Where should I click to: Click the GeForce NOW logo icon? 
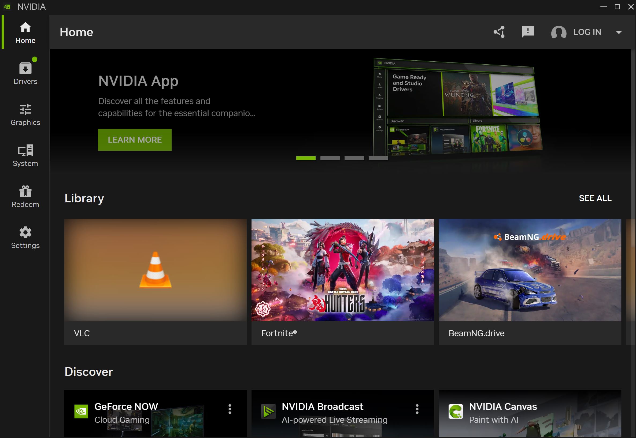coord(81,411)
